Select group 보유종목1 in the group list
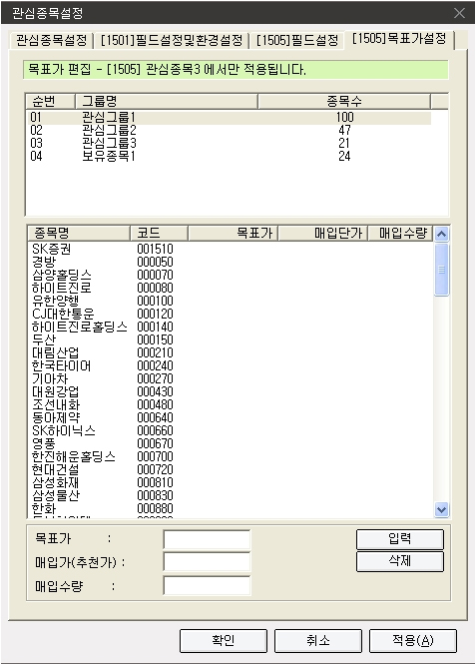This screenshot has width=476, height=665. (229, 156)
